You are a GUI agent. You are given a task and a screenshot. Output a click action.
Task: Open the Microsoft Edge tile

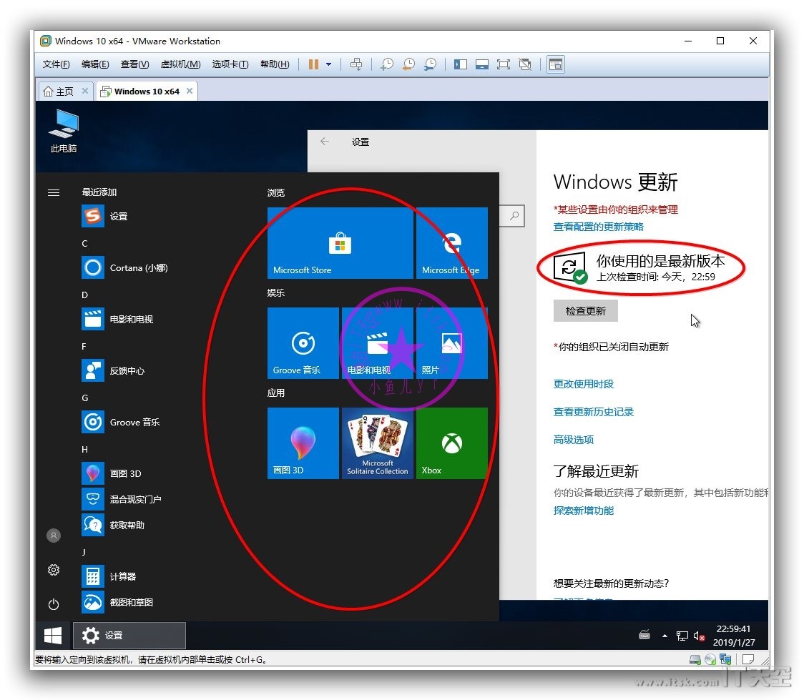coord(452,243)
